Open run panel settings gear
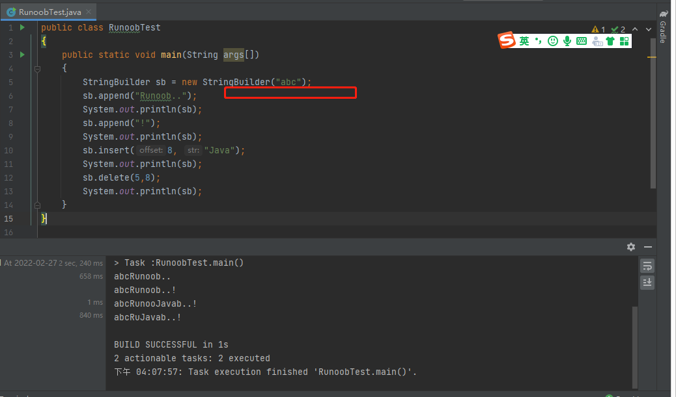 631,247
